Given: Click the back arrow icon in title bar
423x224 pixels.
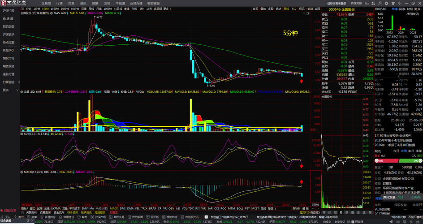Looking at the screenshot, I should 400,3.
